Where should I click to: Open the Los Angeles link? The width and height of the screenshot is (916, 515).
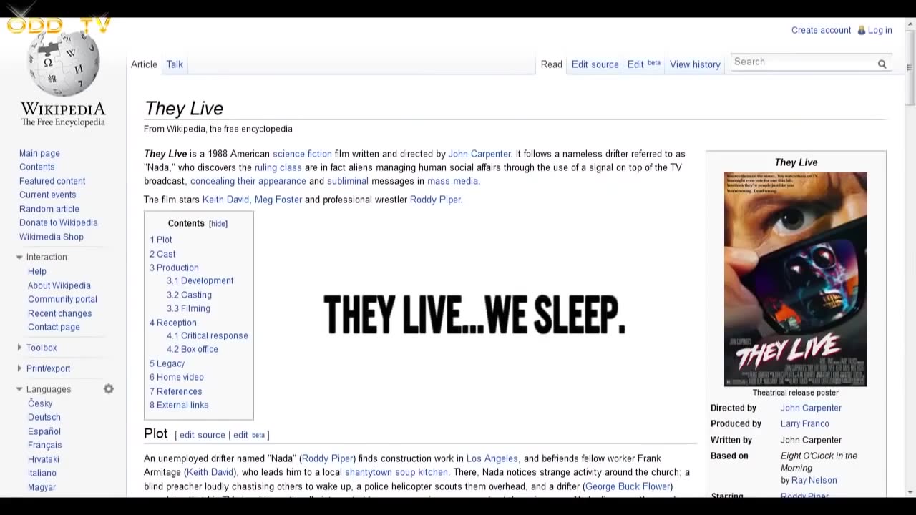click(492, 458)
